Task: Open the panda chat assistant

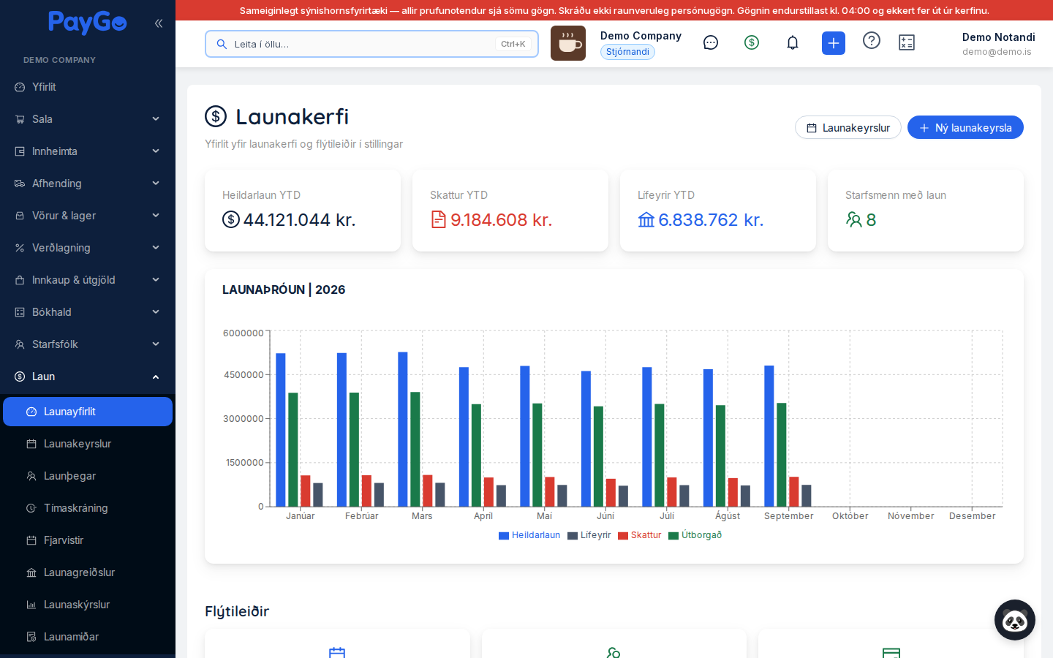Action: pos(1015,620)
